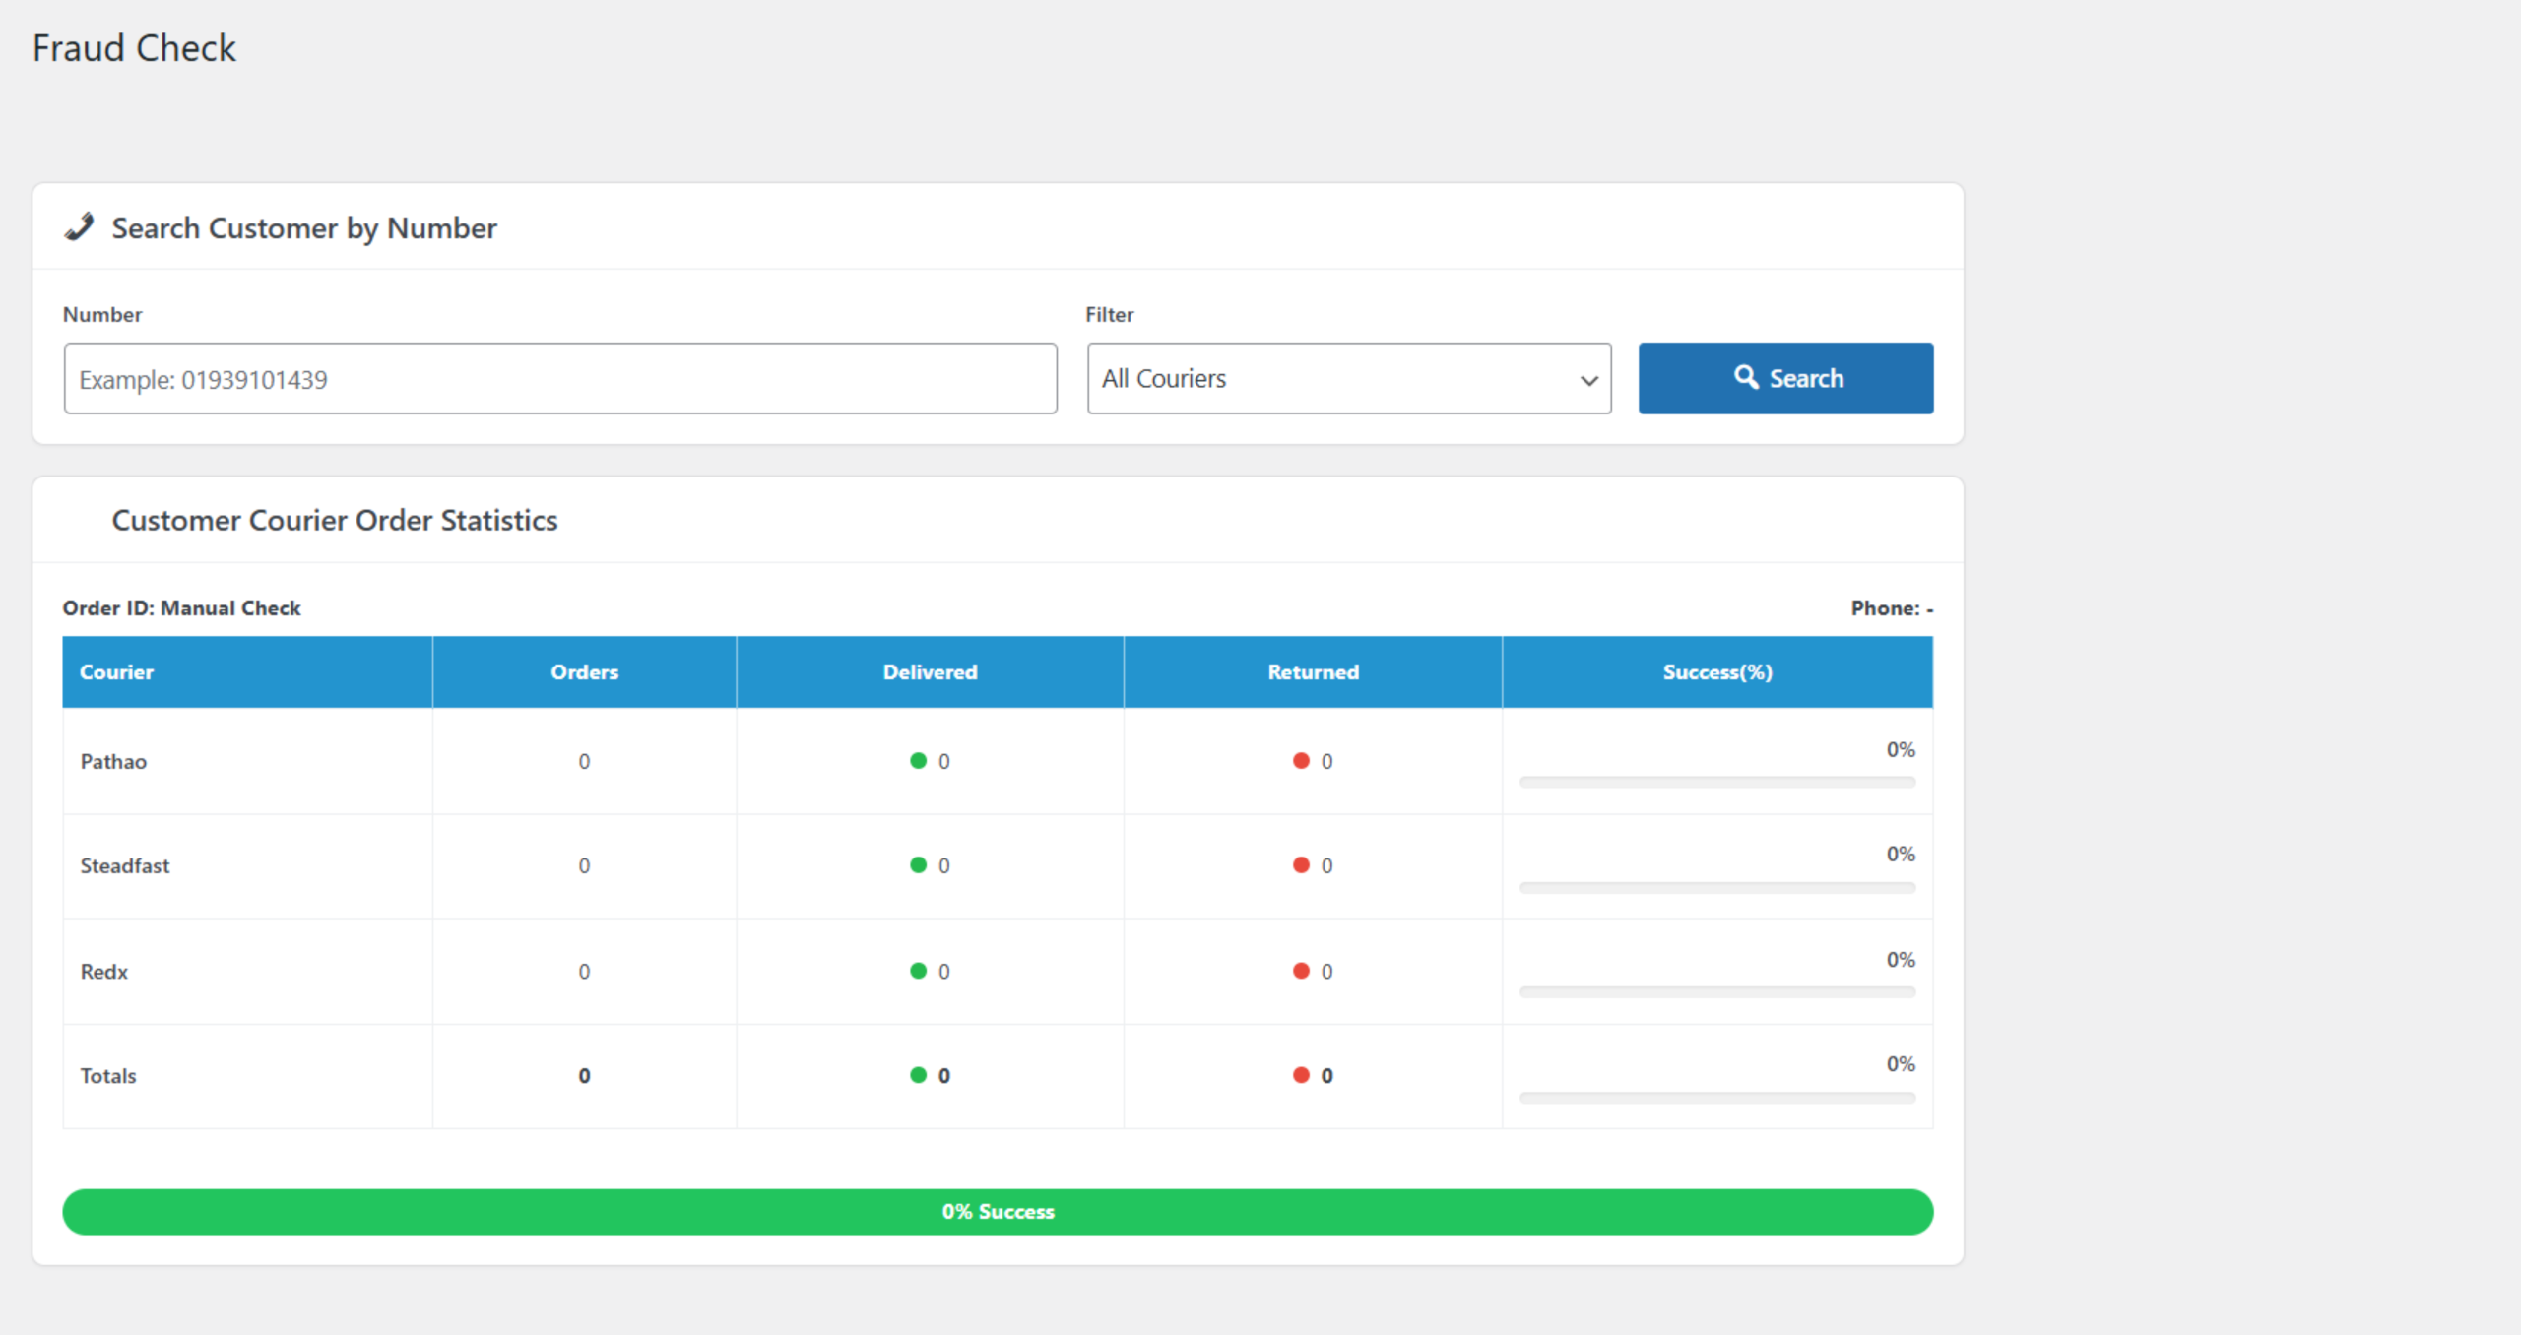The image size is (2521, 1335).
Task: Click the Orders column header
Action: pyautogui.click(x=584, y=672)
